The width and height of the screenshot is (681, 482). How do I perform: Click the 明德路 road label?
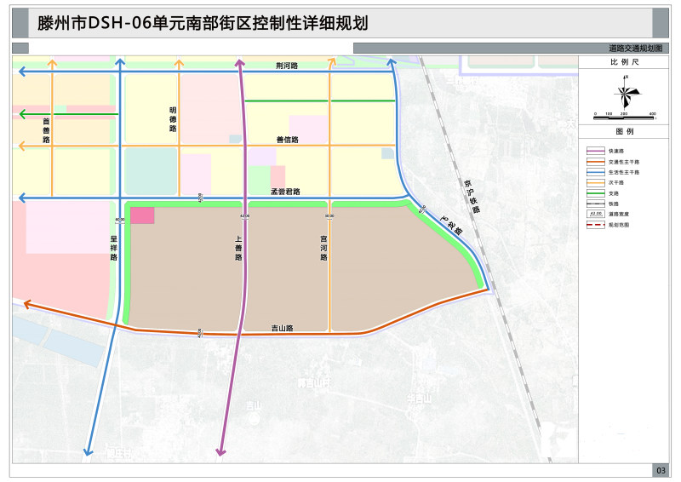pyautogui.click(x=173, y=119)
